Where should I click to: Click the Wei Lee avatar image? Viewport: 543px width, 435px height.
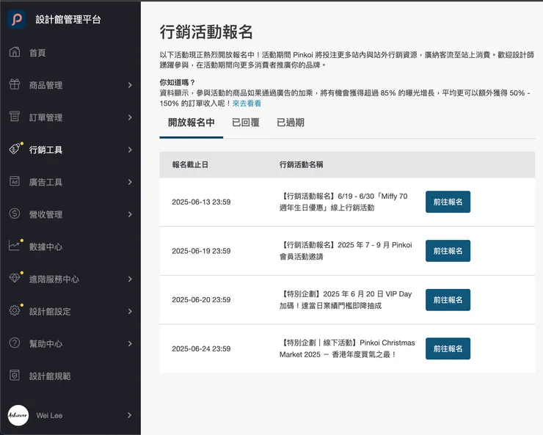click(x=18, y=415)
